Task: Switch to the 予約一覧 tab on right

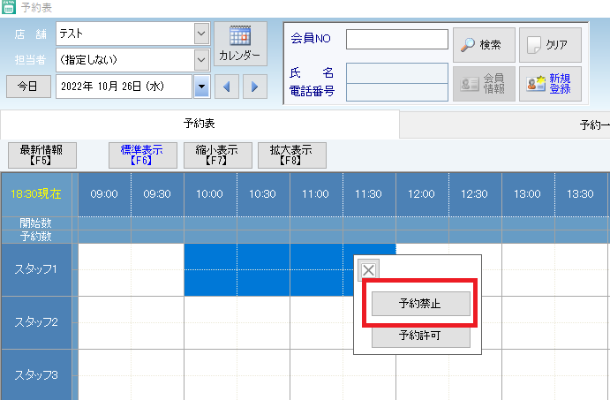Action: [594, 125]
